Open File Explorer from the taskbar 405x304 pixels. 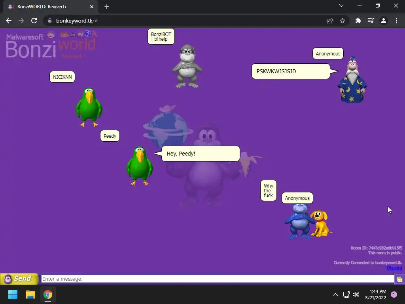30,294
